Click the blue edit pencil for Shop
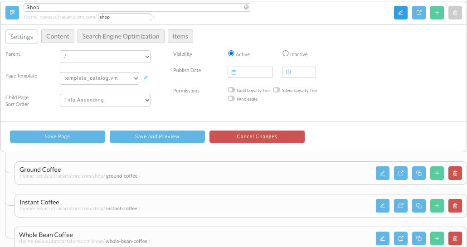The width and height of the screenshot is (467, 247). [x=401, y=13]
